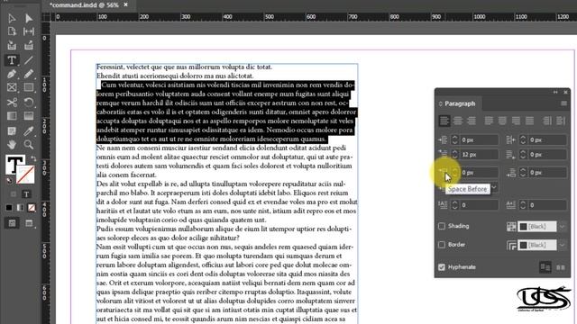Step the Drop Cap characters value

523,205
